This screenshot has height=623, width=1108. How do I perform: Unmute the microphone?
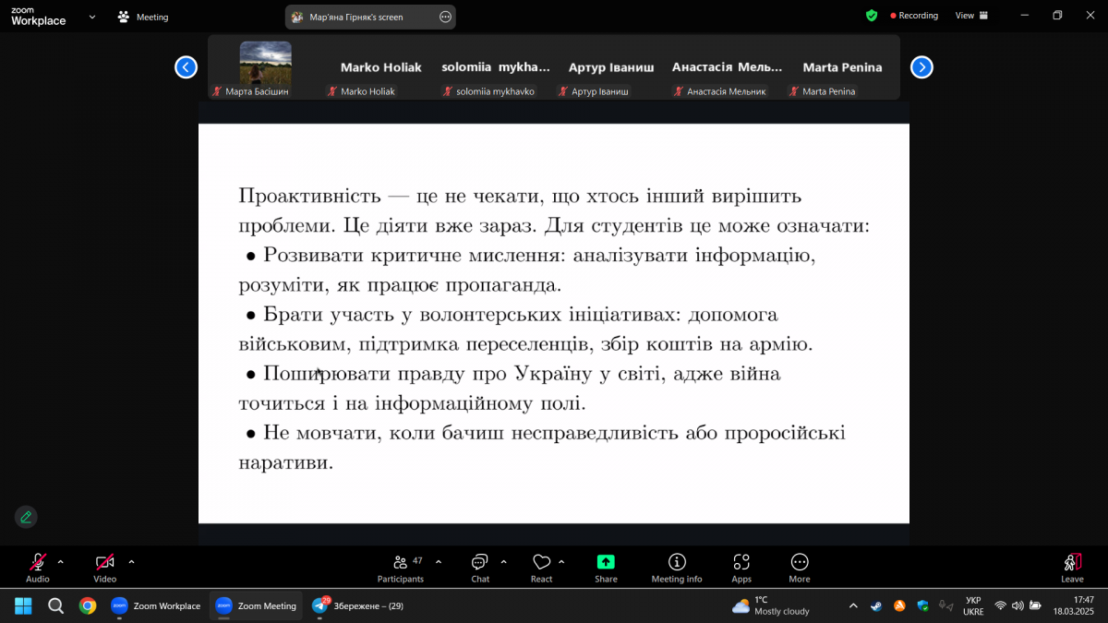coord(37,567)
